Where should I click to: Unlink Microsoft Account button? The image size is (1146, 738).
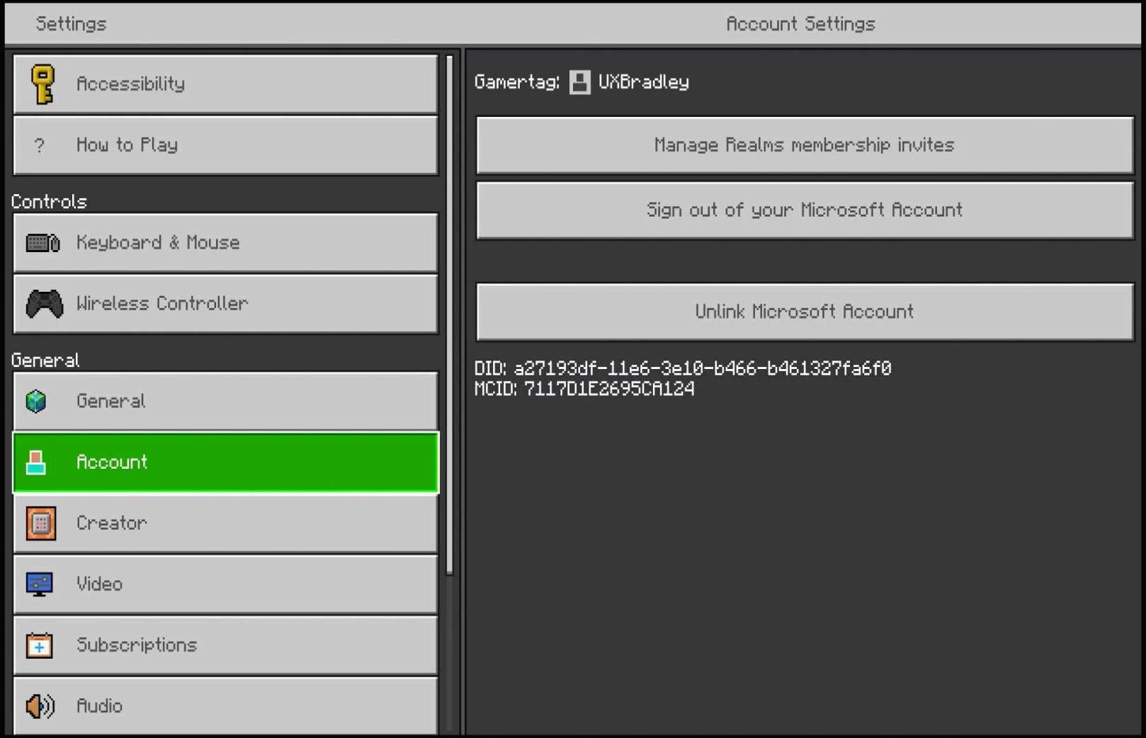805,312
